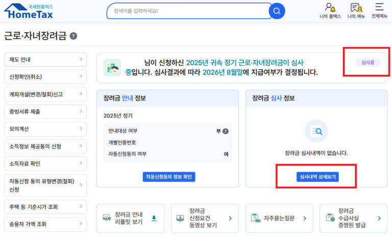Open 자동신청 동의 유형변경(철회) 신청 menu
Screen dimensions: 392x239
[x=45, y=185]
